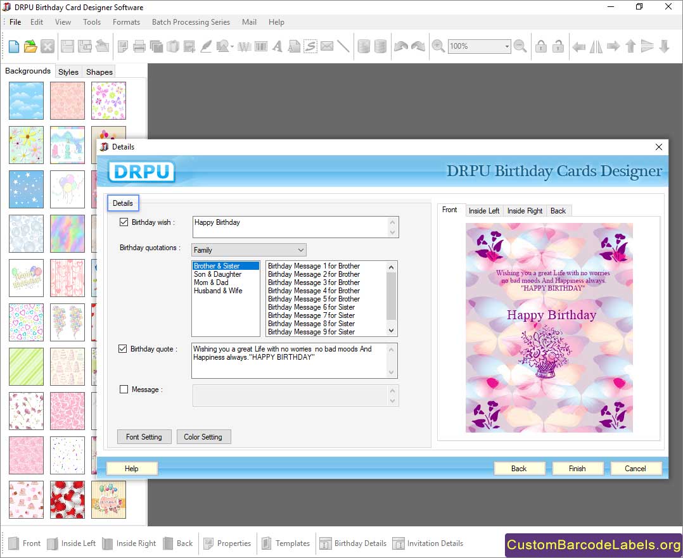The width and height of the screenshot is (683, 558).
Task: Click the Save floppy disk icon
Action: tap(67, 46)
